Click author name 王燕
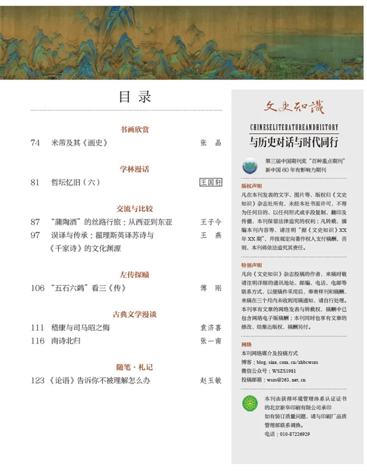The width and height of the screenshot is (367, 471). 211,236
